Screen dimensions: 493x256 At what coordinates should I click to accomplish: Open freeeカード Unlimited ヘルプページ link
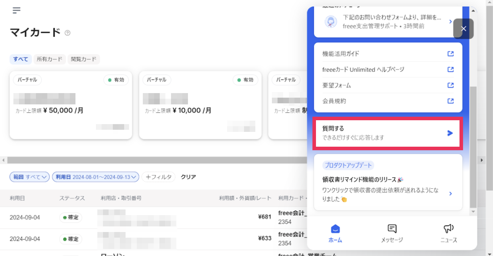363,69
